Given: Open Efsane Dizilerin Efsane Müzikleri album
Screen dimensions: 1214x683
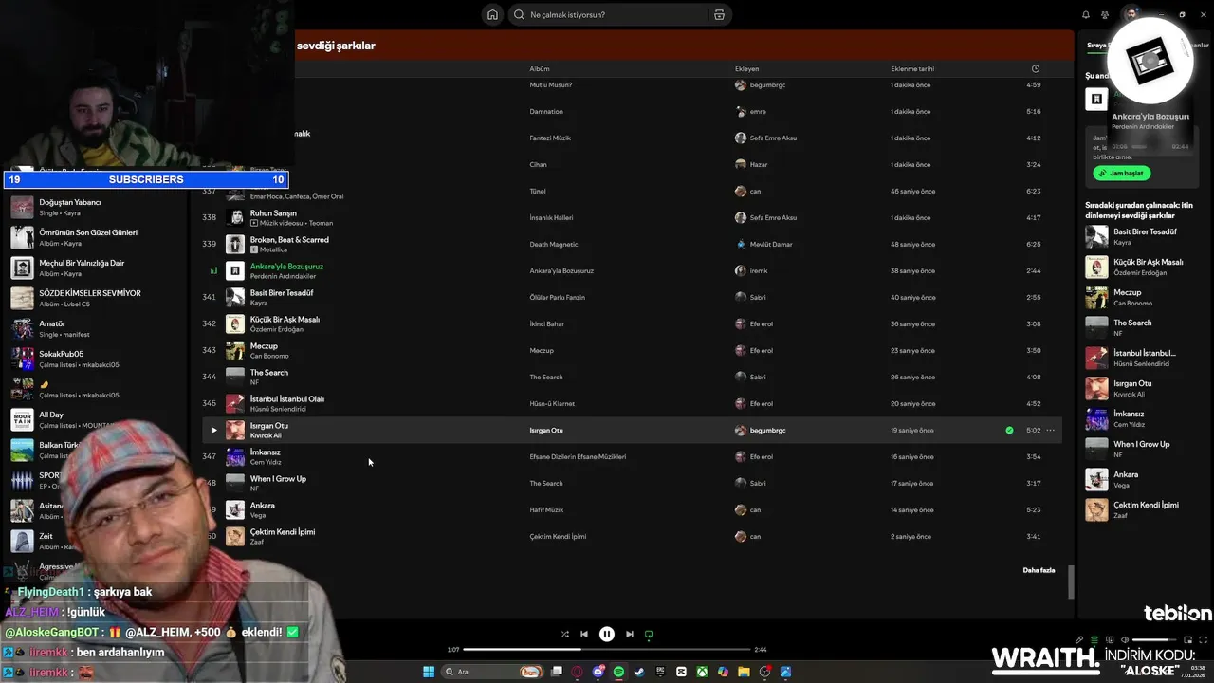Looking at the screenshot, I should point(578,457).
